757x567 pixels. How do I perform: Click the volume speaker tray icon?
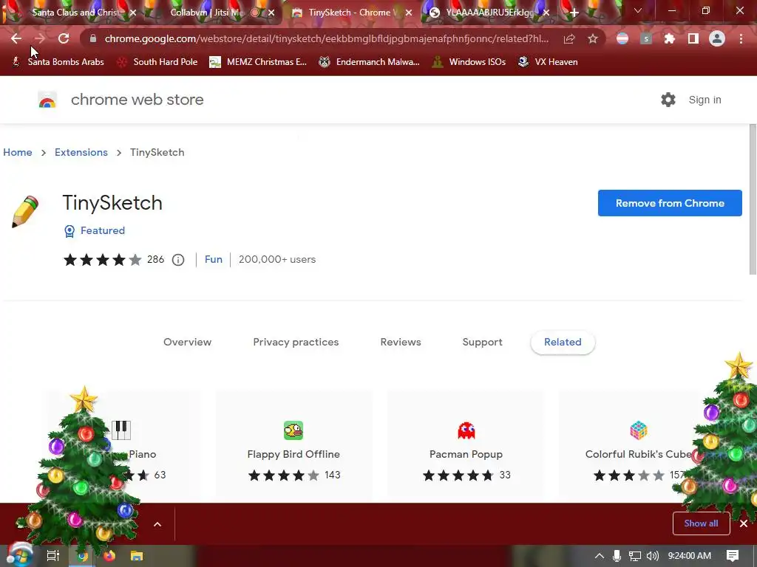652,556
